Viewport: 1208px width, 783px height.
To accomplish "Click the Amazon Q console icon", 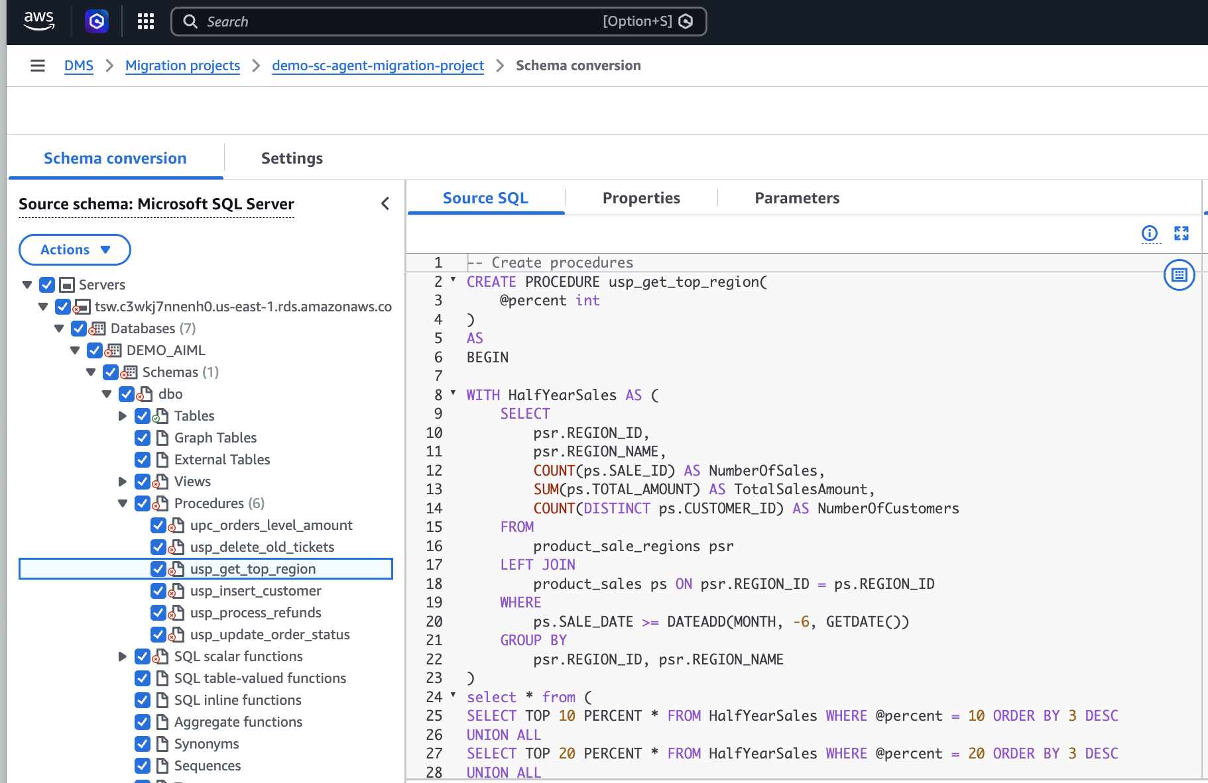I will (x=97, y=22).
